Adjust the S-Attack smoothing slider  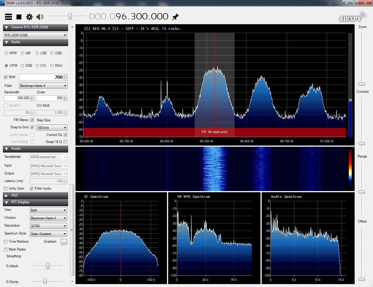click(x=48, y=266)
